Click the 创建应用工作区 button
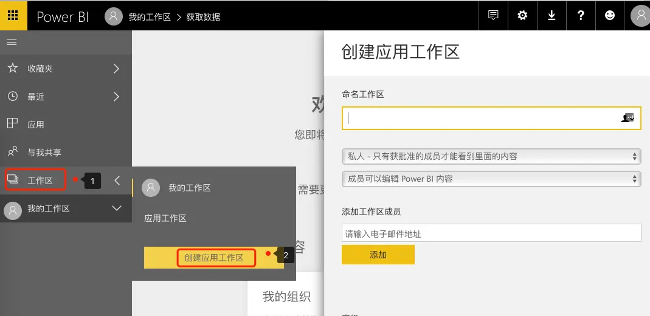The image size is (650, 316). coord(214,258)
